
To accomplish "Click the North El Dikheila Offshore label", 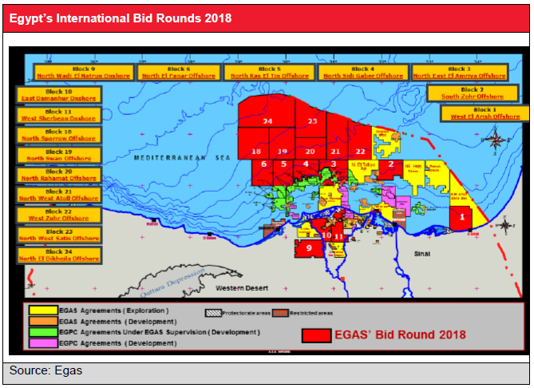I will point(59,259).
